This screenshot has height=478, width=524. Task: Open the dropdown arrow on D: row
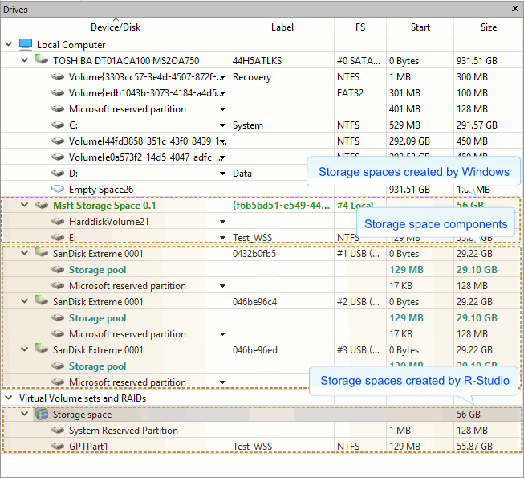tap(222, 174)
